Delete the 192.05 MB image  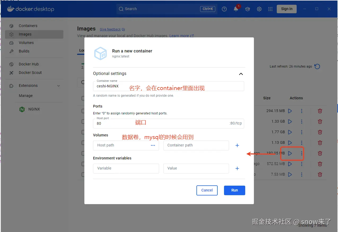point(320,153)
